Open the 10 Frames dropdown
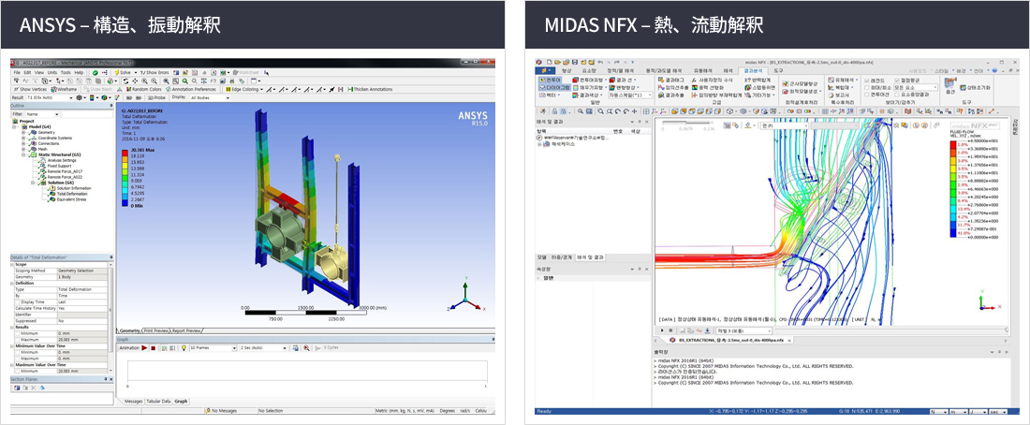Viewport: 1030px width, 425px height. pyautogui.click(x=213, y=347)
